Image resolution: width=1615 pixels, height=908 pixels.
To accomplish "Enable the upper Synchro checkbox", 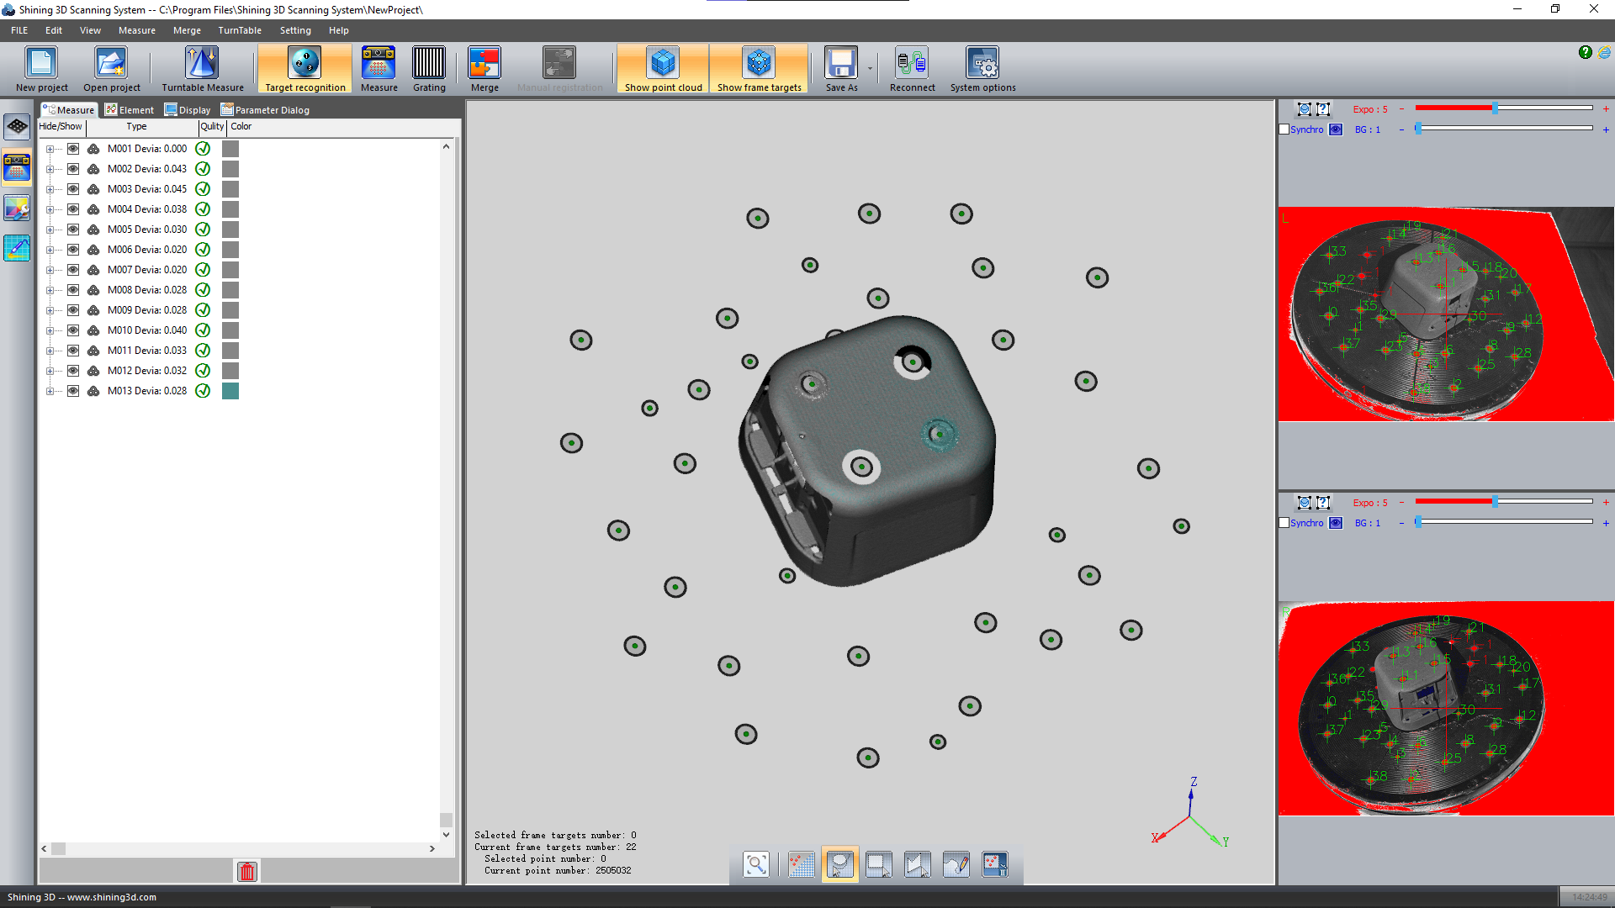I will point(1284,129).
